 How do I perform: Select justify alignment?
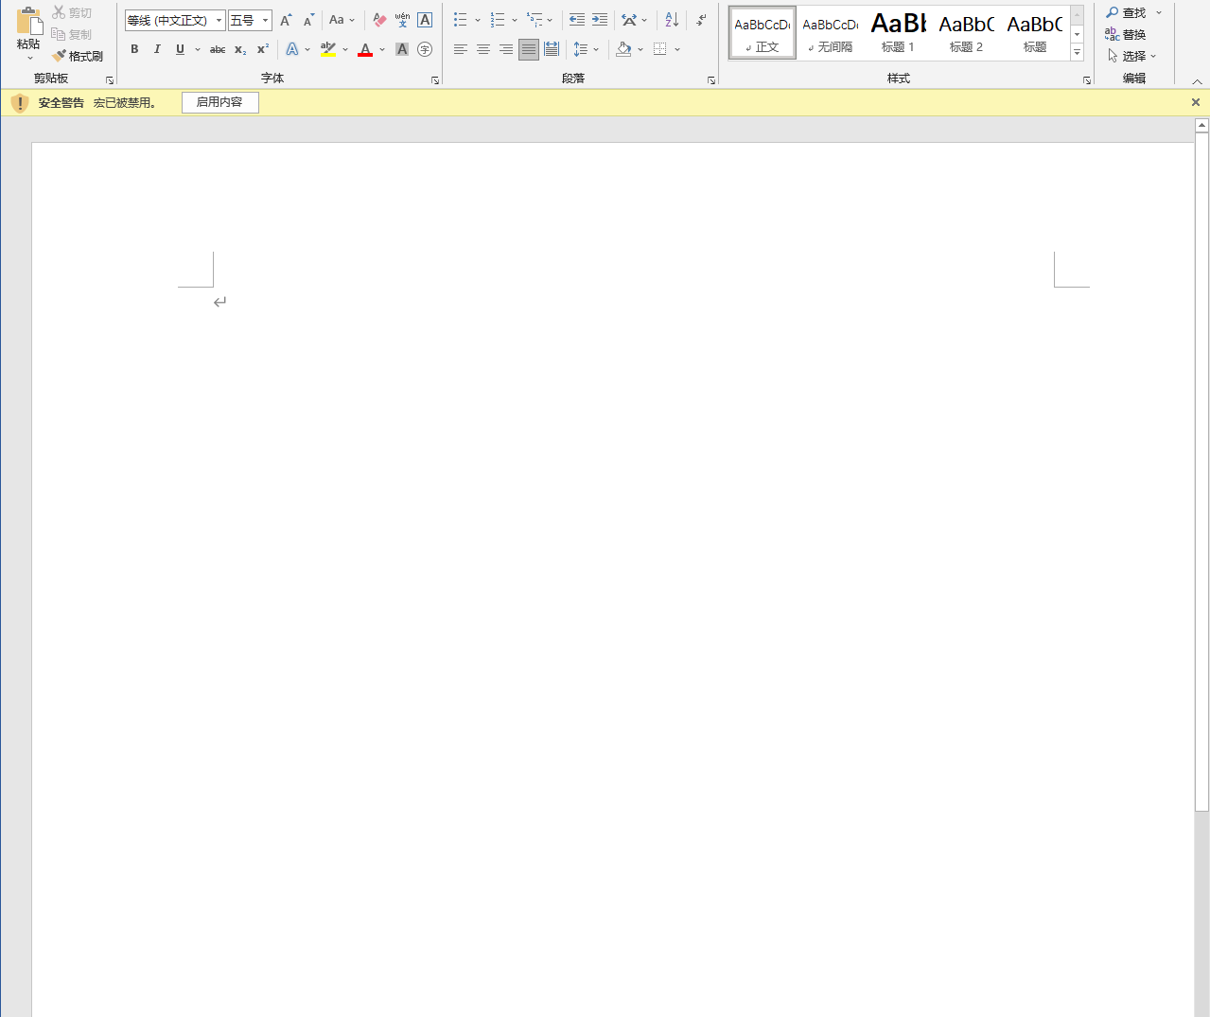click(x=529, y=49)
